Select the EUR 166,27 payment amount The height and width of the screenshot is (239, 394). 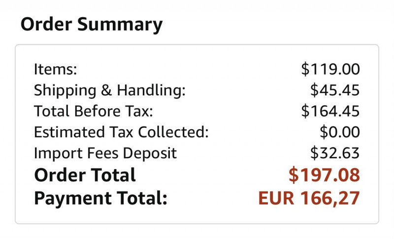pos(309,198)
